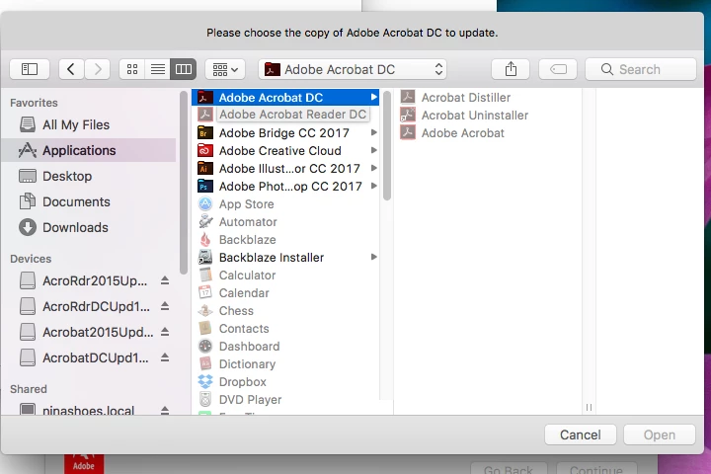Viewport: 711px width, 474px height.
Task: Click into the Search field
Action: click(x=640, y=69)
